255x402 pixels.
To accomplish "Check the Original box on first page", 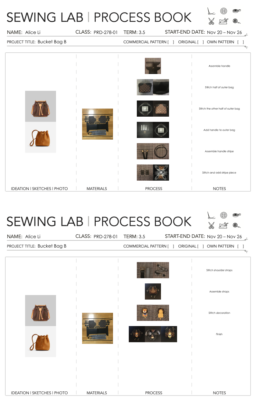I will point(201,42).
